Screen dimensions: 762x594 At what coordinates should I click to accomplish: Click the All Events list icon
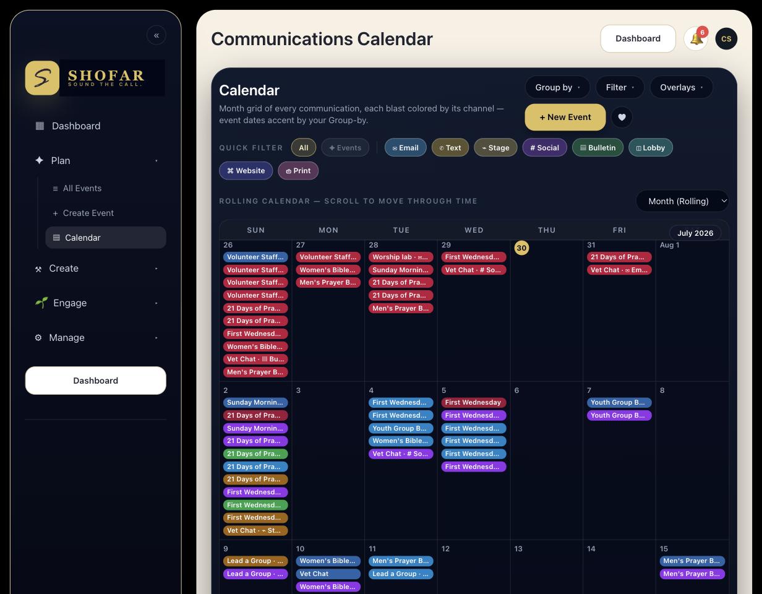[55, 189]
